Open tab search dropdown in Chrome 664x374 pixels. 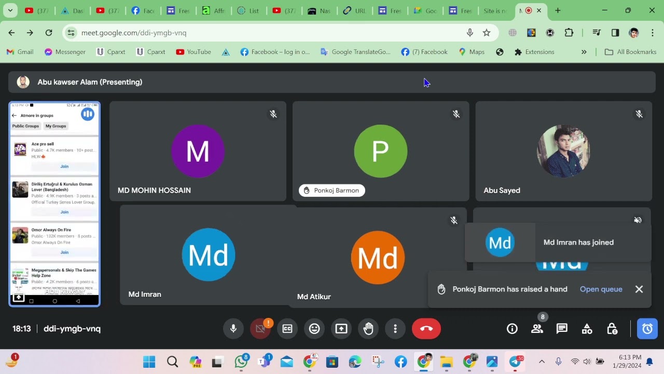click(x=10, y=10)
